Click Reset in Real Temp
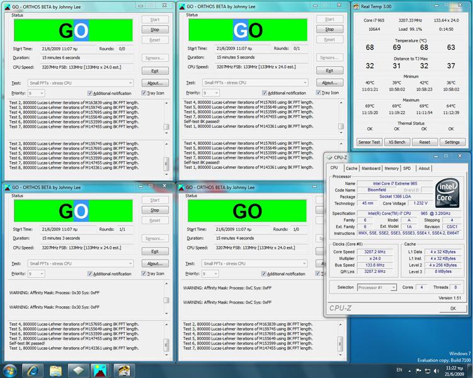Screen dimensions: 473x378 click(x=425, y=142)
